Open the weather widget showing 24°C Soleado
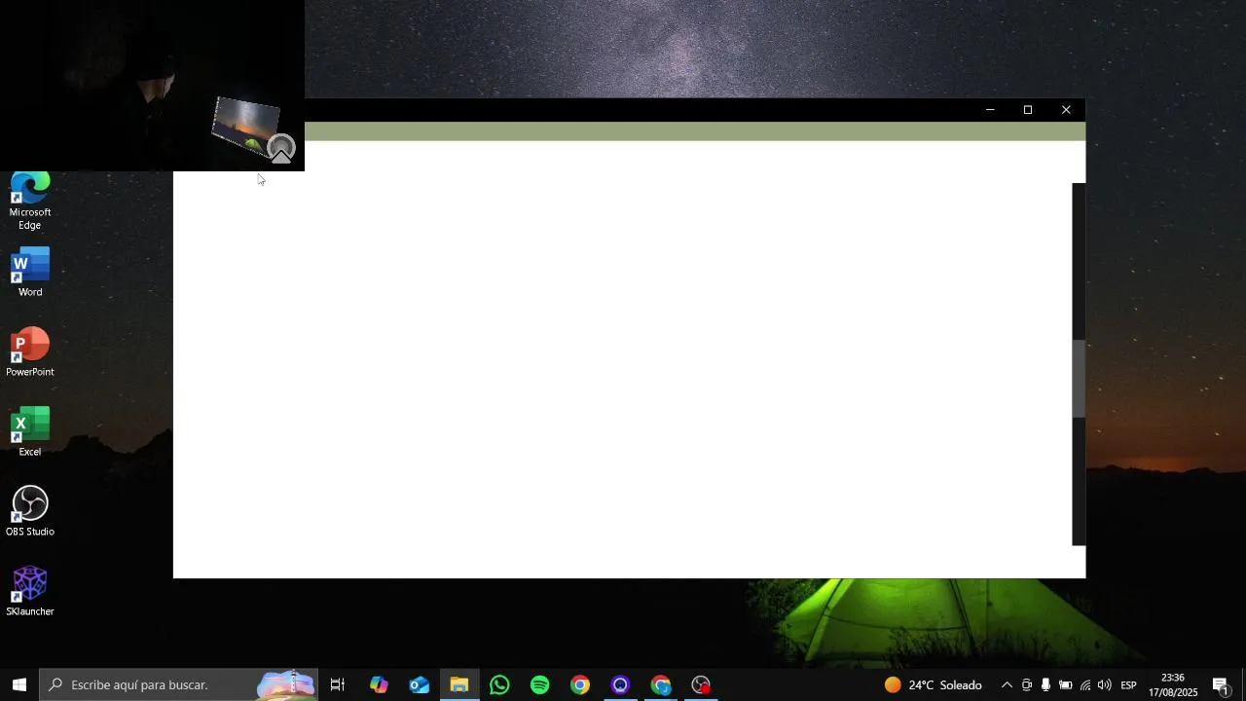 pyautogui.click(x=933, y=684)
